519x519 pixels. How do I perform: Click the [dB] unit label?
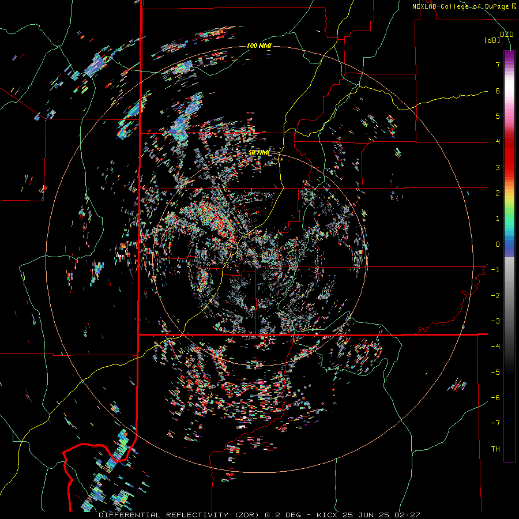[492, 40]
